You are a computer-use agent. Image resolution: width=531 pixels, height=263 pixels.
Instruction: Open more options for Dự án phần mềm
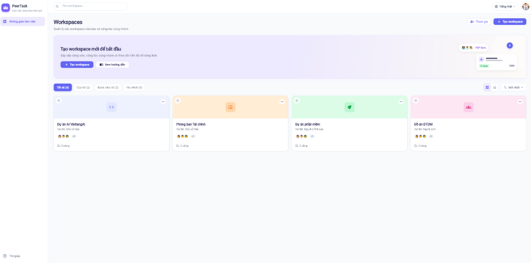(x=401, y=101)
